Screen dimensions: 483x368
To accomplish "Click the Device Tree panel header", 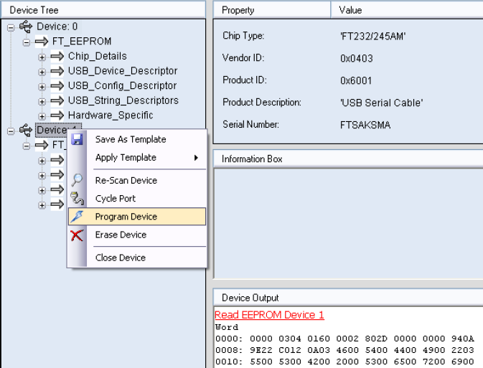I will click(x=103, y=10).
